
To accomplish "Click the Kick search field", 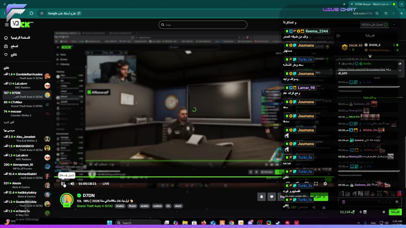I will [203, 25].
